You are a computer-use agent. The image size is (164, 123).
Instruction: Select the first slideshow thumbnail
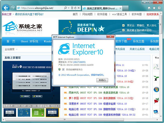[10, 112]
